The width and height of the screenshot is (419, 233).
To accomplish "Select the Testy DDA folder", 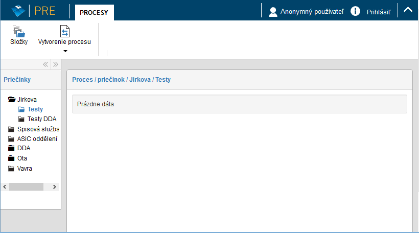I will (x=42, y=119).
